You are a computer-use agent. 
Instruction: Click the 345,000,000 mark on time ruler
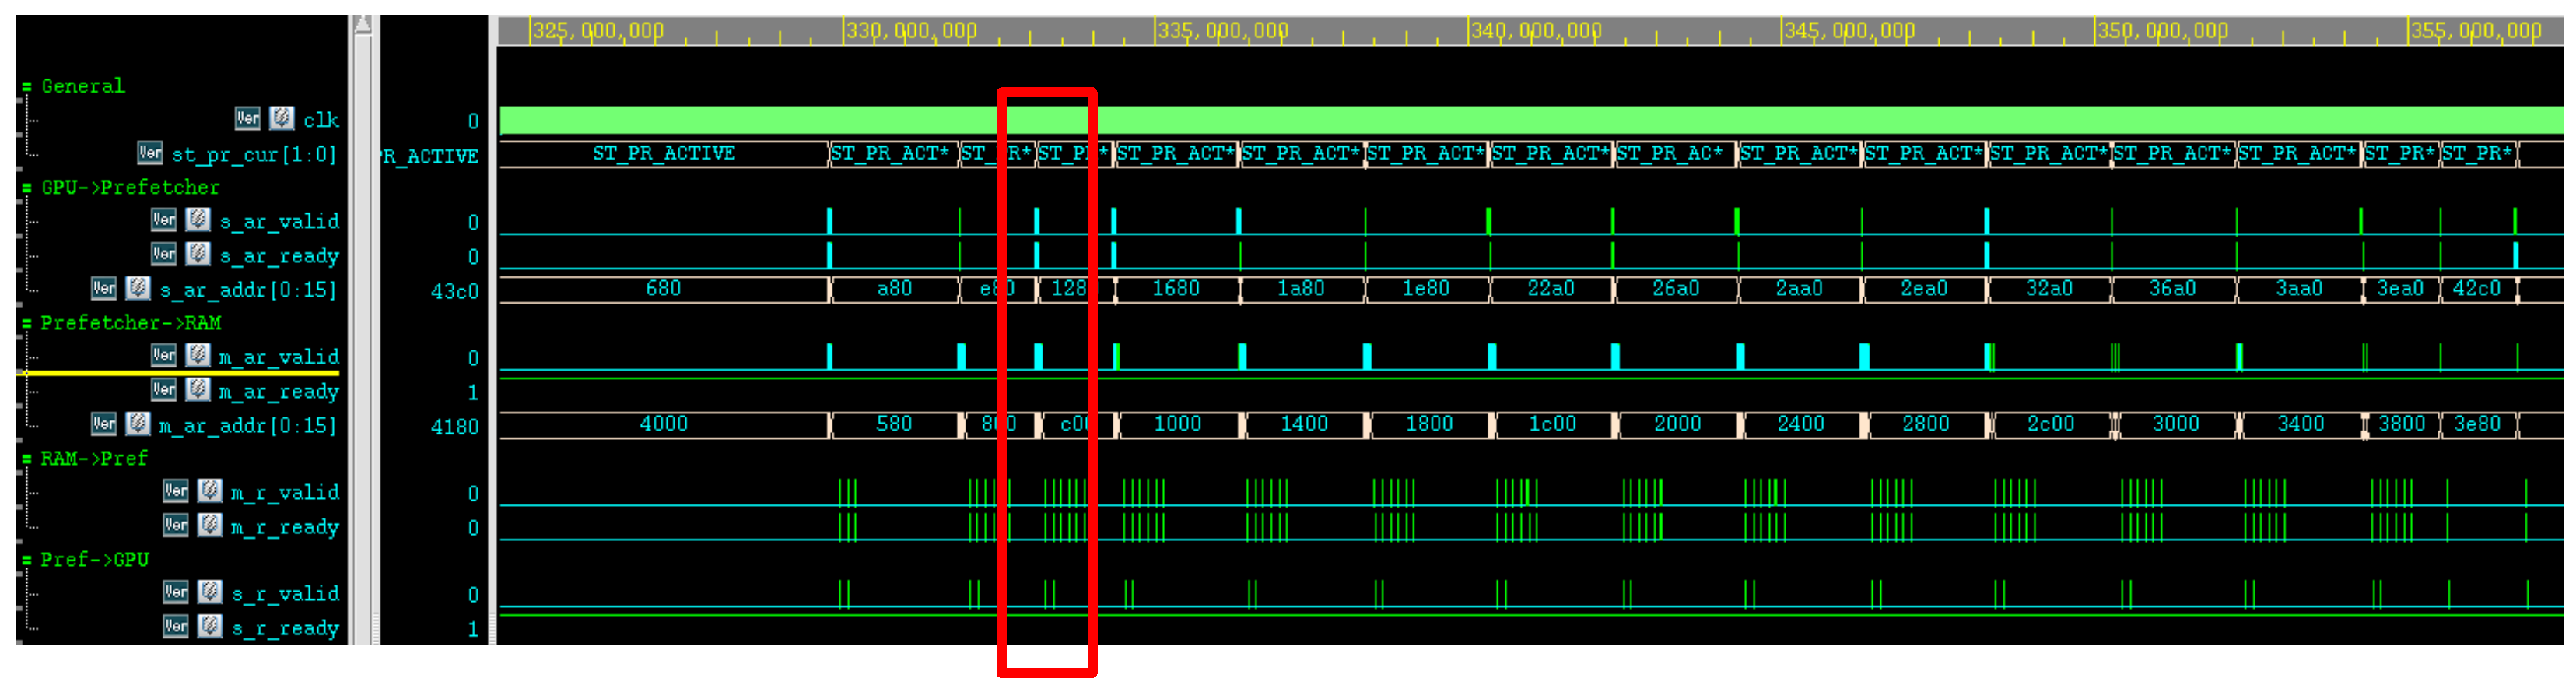(x=1782, y=31)
